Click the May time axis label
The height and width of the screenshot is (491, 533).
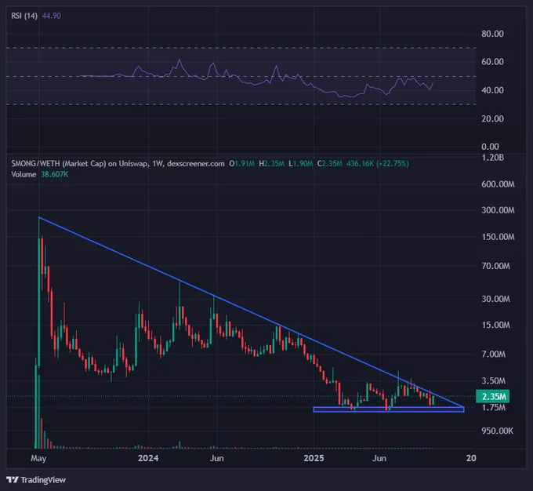point(38,458)
